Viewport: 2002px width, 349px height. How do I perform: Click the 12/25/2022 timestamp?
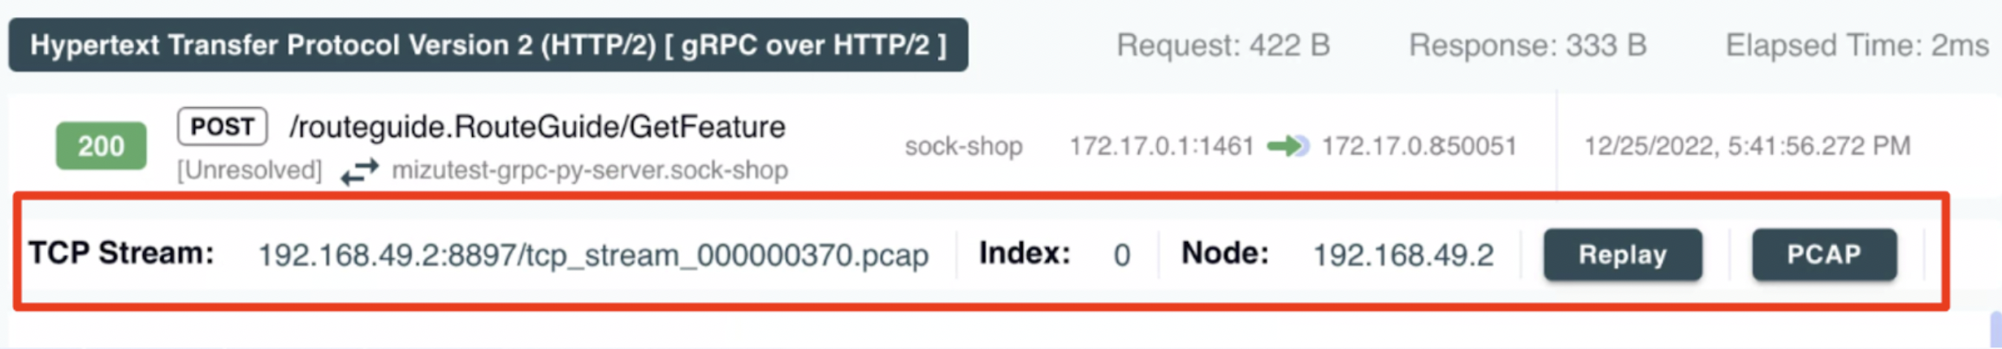click(x=1746, y=146)
